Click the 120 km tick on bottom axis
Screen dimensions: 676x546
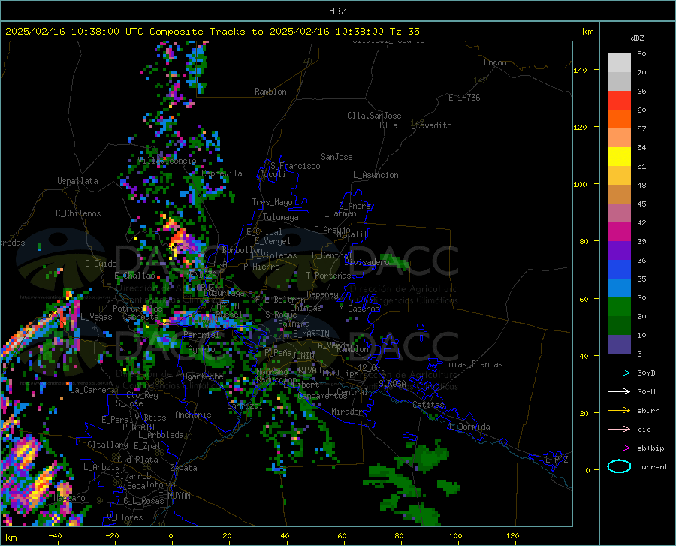coord(512,536)
